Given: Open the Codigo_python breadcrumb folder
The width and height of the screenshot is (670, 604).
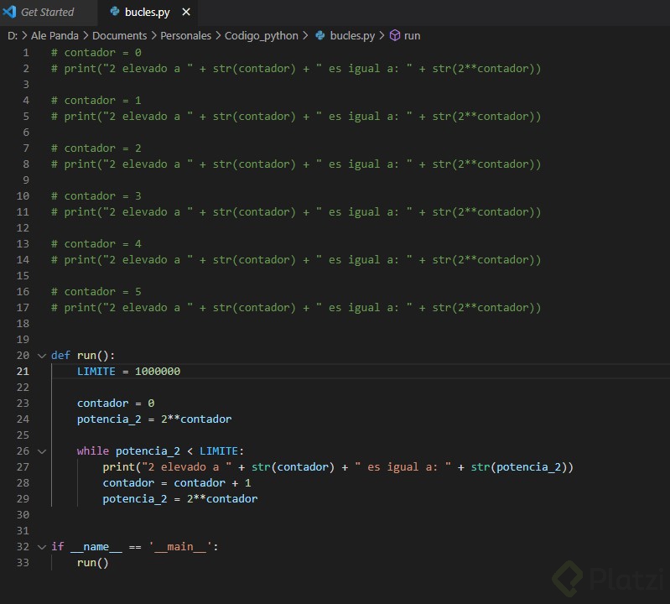Looking at the screenshot, I should (262, 36).
